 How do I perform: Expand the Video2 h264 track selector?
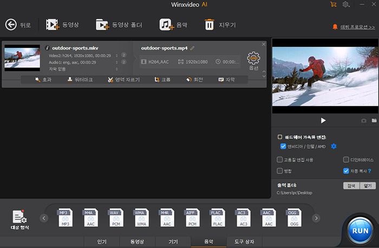point(116,56)
